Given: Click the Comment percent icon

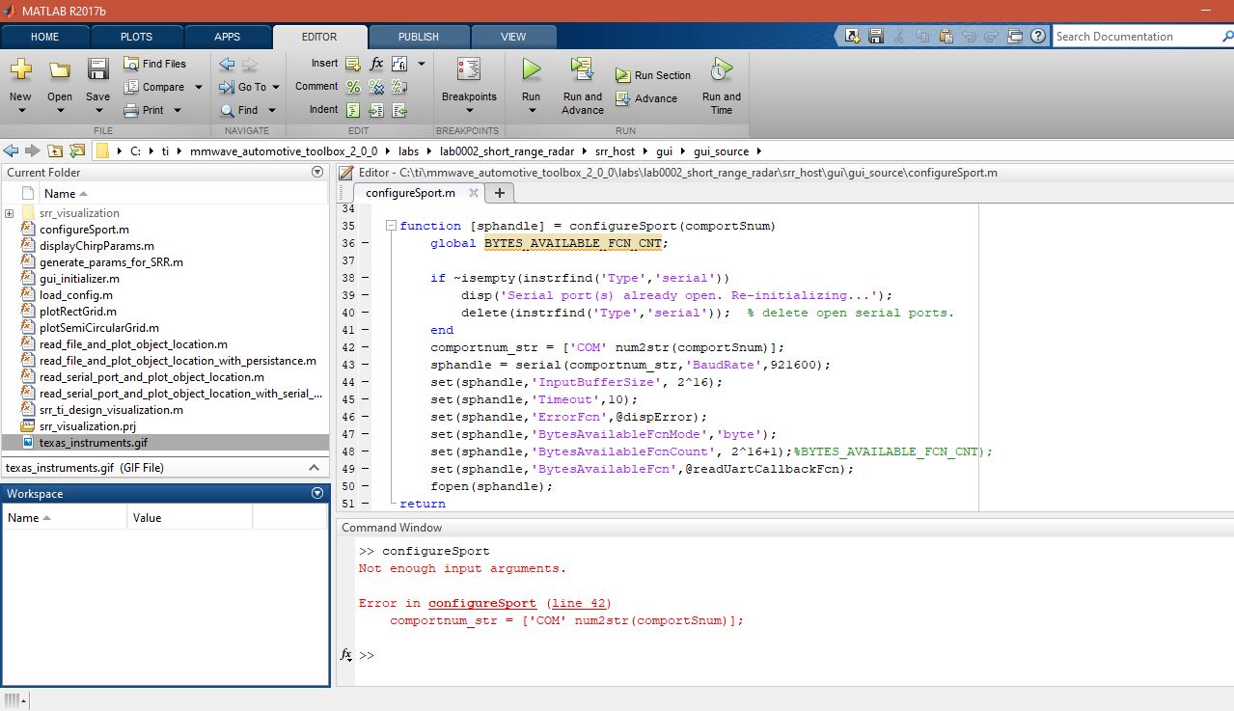Looking at the screenshot, I should (353, 87).
